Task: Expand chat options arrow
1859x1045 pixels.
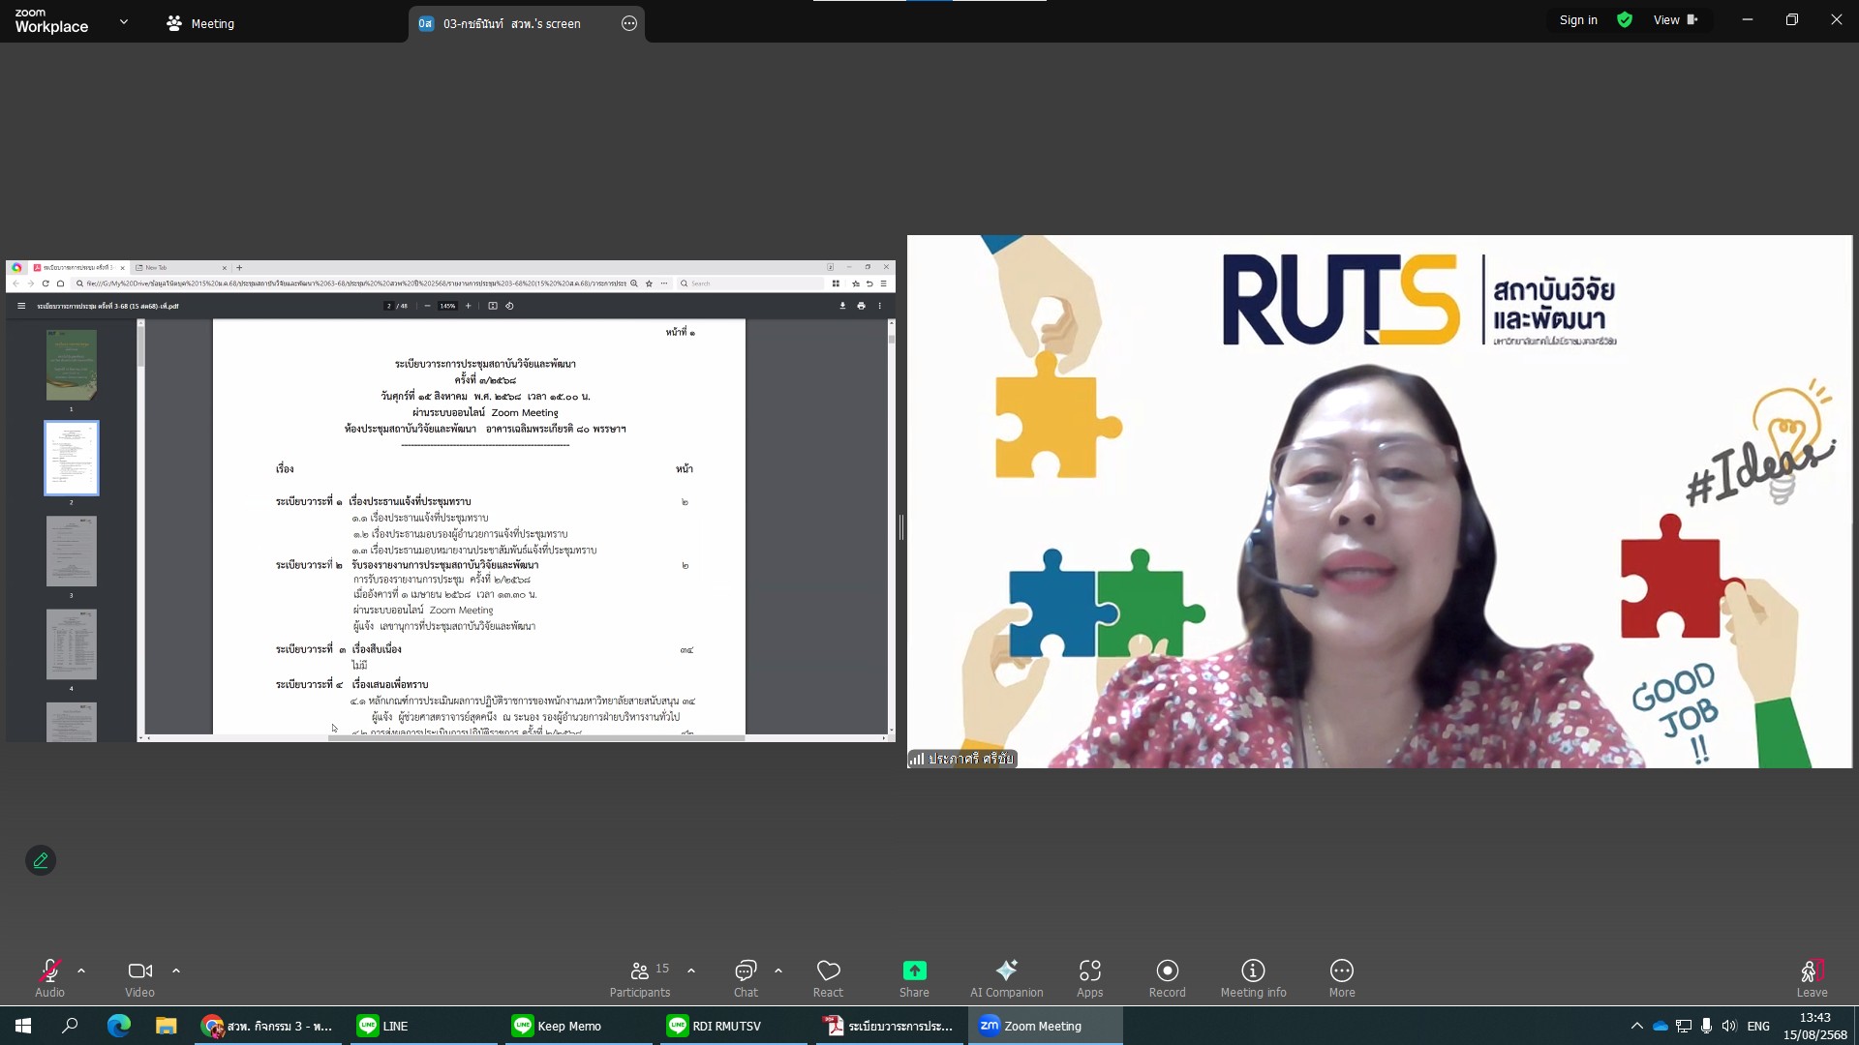Action: [778, 970]
